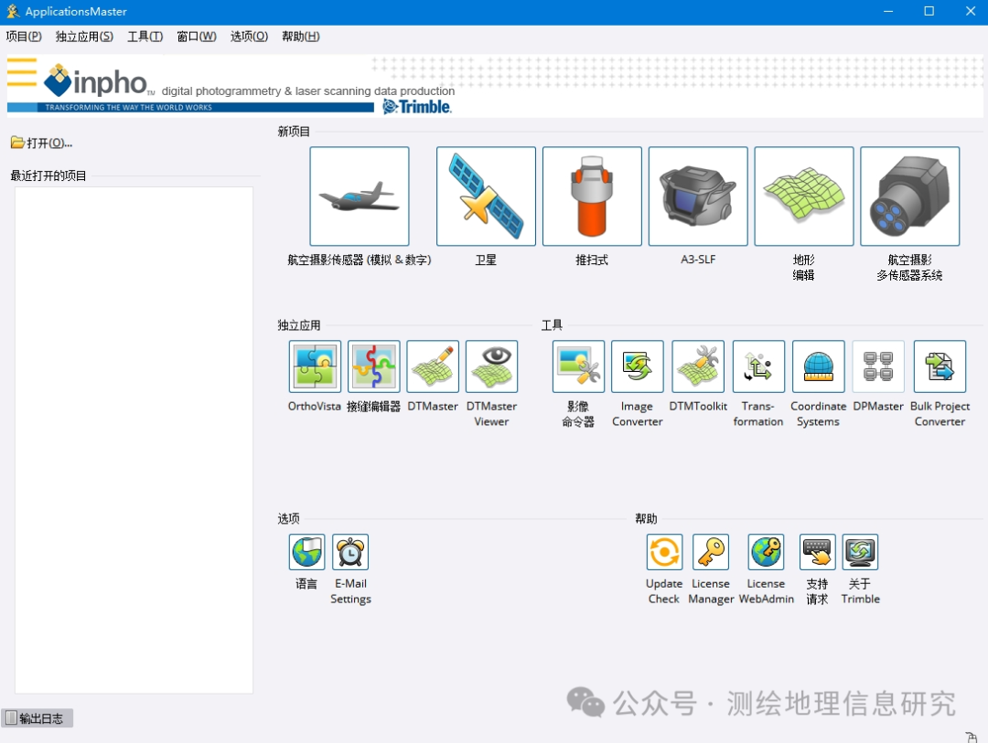The image size is (988, 743).
Task: Open License WebAdmin globe icon
Action: pos(767,552)
